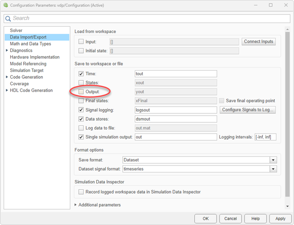Click the Help button
The width and height of the screenshot is (294, 225).
coord(255,219)
